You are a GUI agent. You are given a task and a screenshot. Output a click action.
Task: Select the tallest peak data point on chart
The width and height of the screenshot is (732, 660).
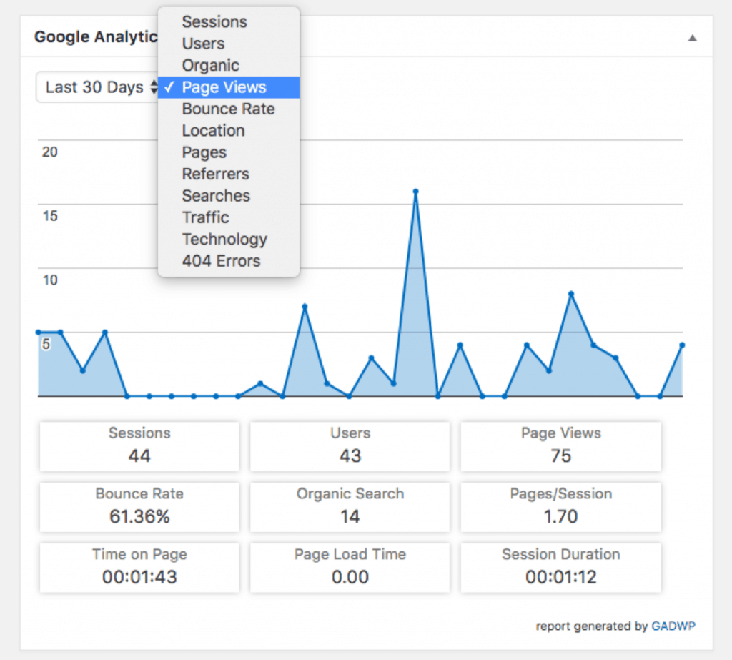pos(417,191)
